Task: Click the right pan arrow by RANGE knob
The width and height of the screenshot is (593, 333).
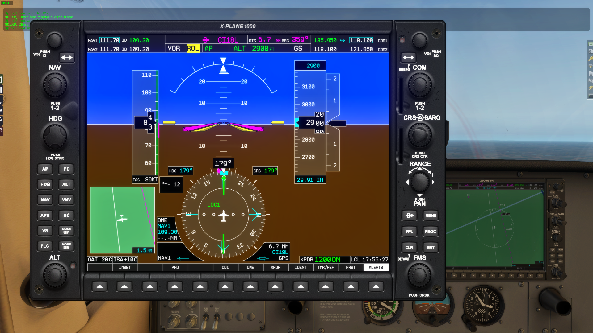Action: pyautogui.click(x=433, y=182)
